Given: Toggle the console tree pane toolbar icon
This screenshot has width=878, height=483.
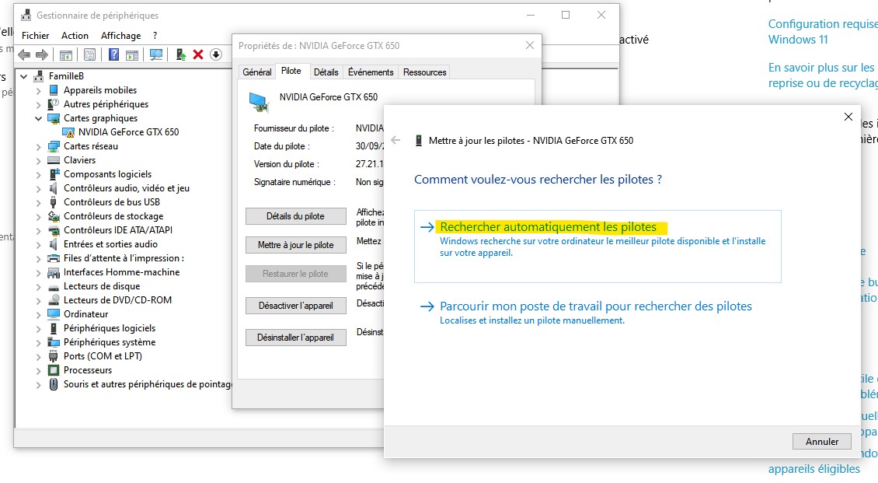Looking at the screenshot, I should pos(65,54).
